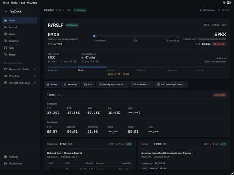The width and height of the screenshot is (234, 175).
Task: Click Wi-Fi icon in the status bar
Action: point(224,3)
